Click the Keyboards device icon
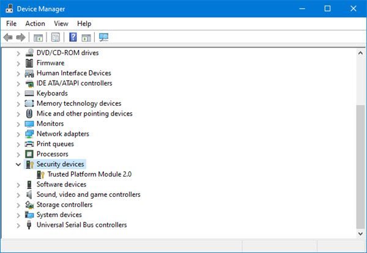The image size is (367, 253). click(29, 94)
